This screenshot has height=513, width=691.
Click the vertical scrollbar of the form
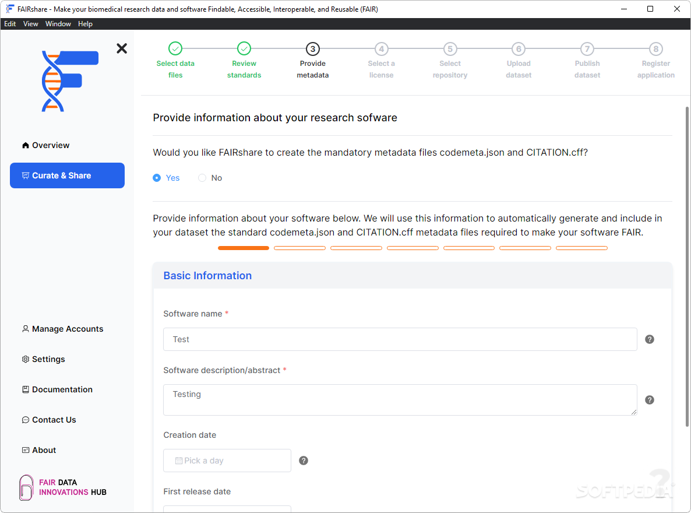click(x=687, y=267)
